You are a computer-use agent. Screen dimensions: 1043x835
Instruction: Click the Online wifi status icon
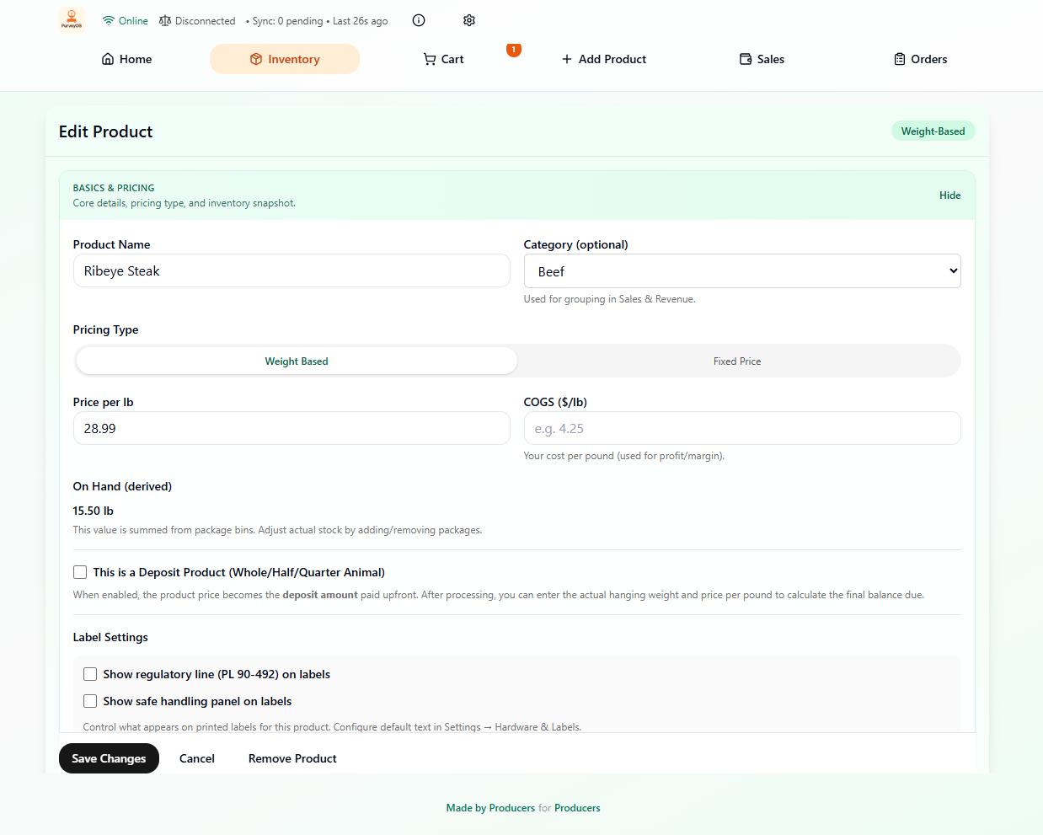point(109,21)
